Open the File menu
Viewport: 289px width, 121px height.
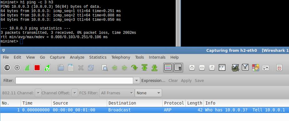pos(6,57)
